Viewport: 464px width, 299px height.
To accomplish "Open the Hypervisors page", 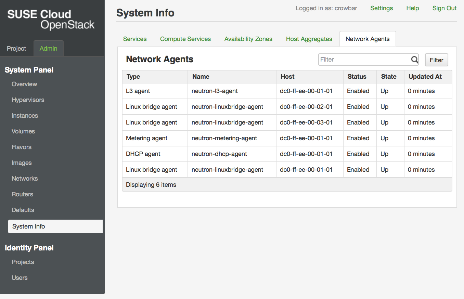I will pos(28,100).
